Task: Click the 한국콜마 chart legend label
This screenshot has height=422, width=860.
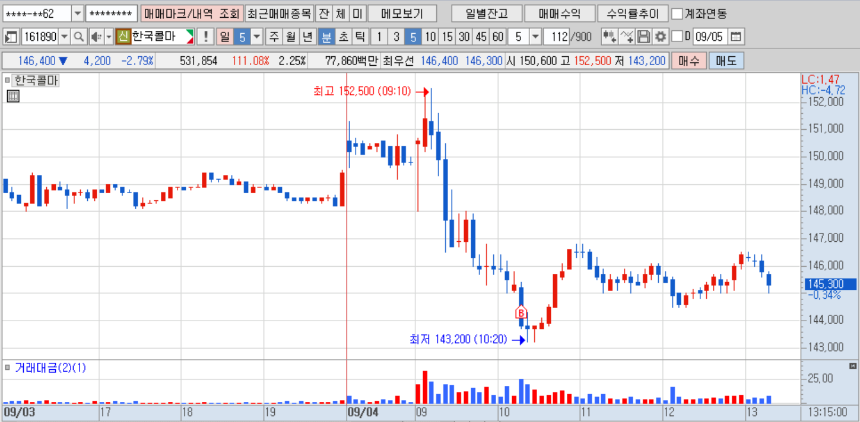Action: pyautogui.click(x=36, y=81)
